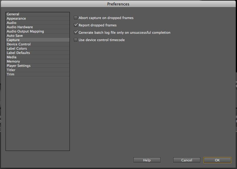Viewport: 237px width, 169px height.
Task: Select Label Defaults category
Action: coord(38,53)
